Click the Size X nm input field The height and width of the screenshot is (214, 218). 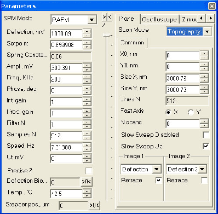(183, 78)
